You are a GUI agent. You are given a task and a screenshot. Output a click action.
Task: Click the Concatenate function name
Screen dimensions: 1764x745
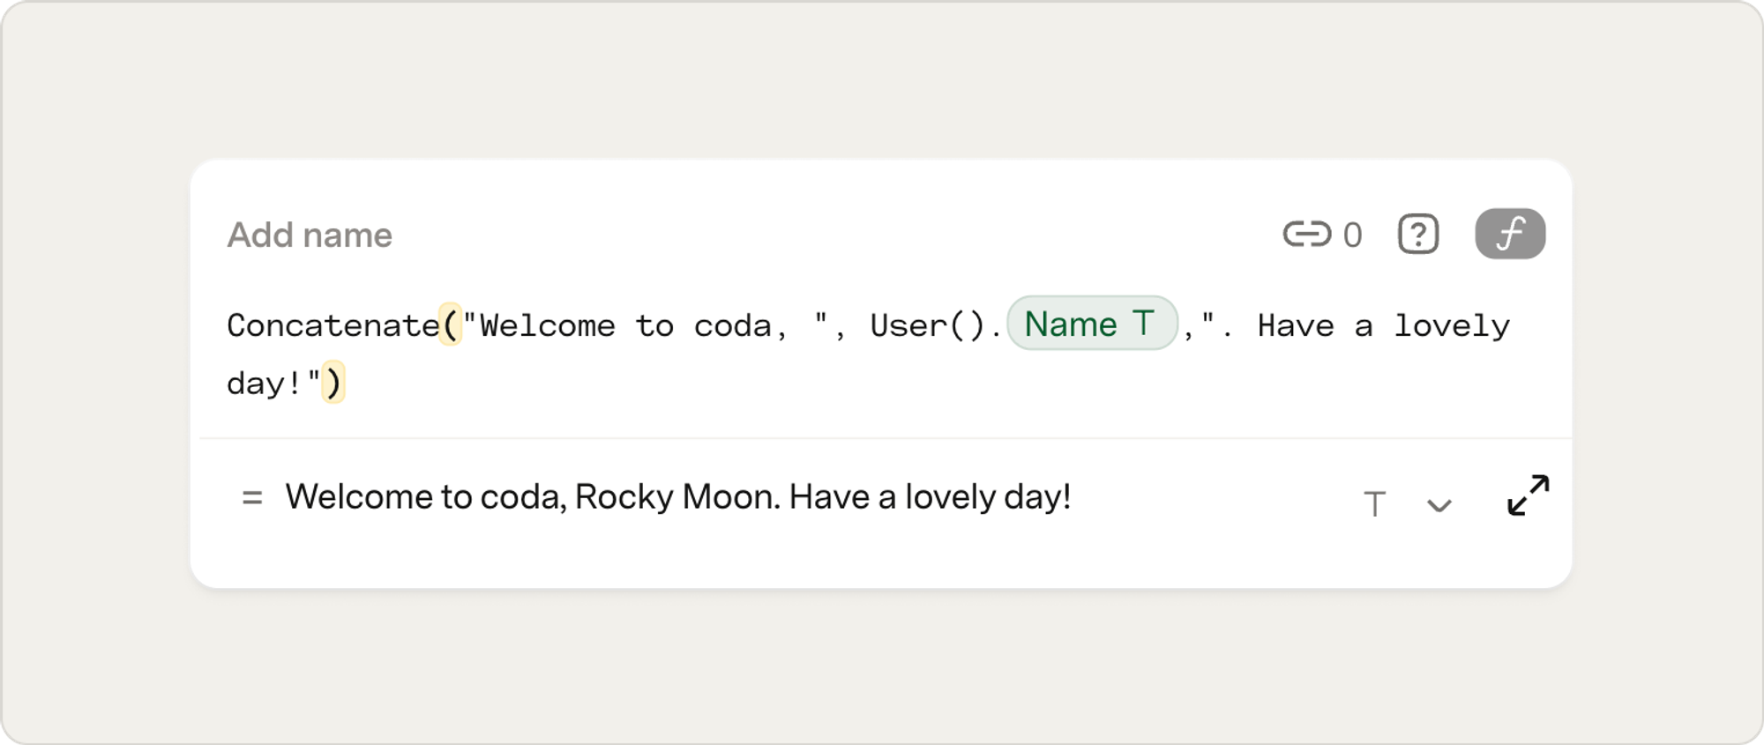coord(333,325)
